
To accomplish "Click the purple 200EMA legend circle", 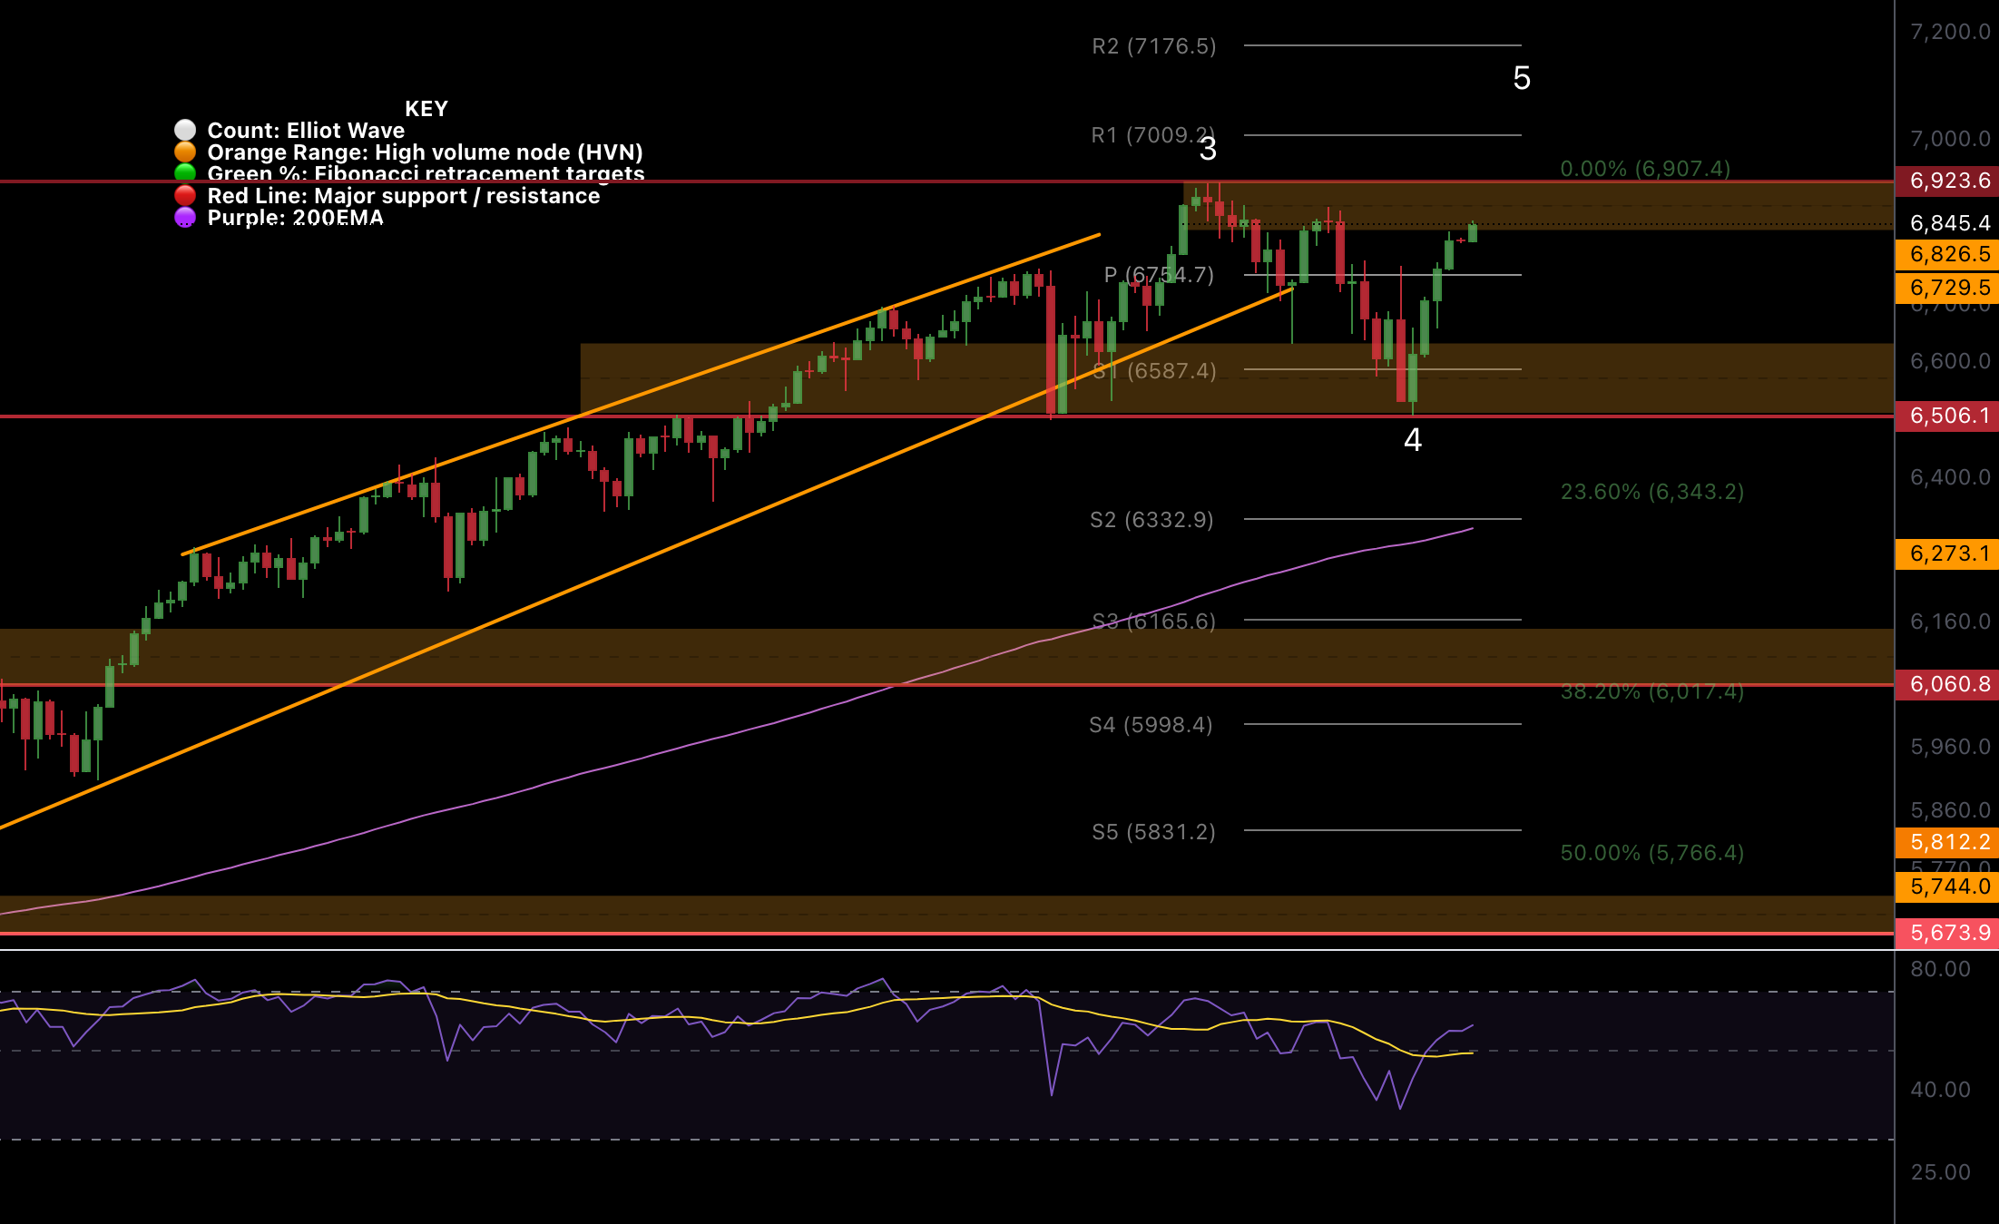I will (185, 218).
